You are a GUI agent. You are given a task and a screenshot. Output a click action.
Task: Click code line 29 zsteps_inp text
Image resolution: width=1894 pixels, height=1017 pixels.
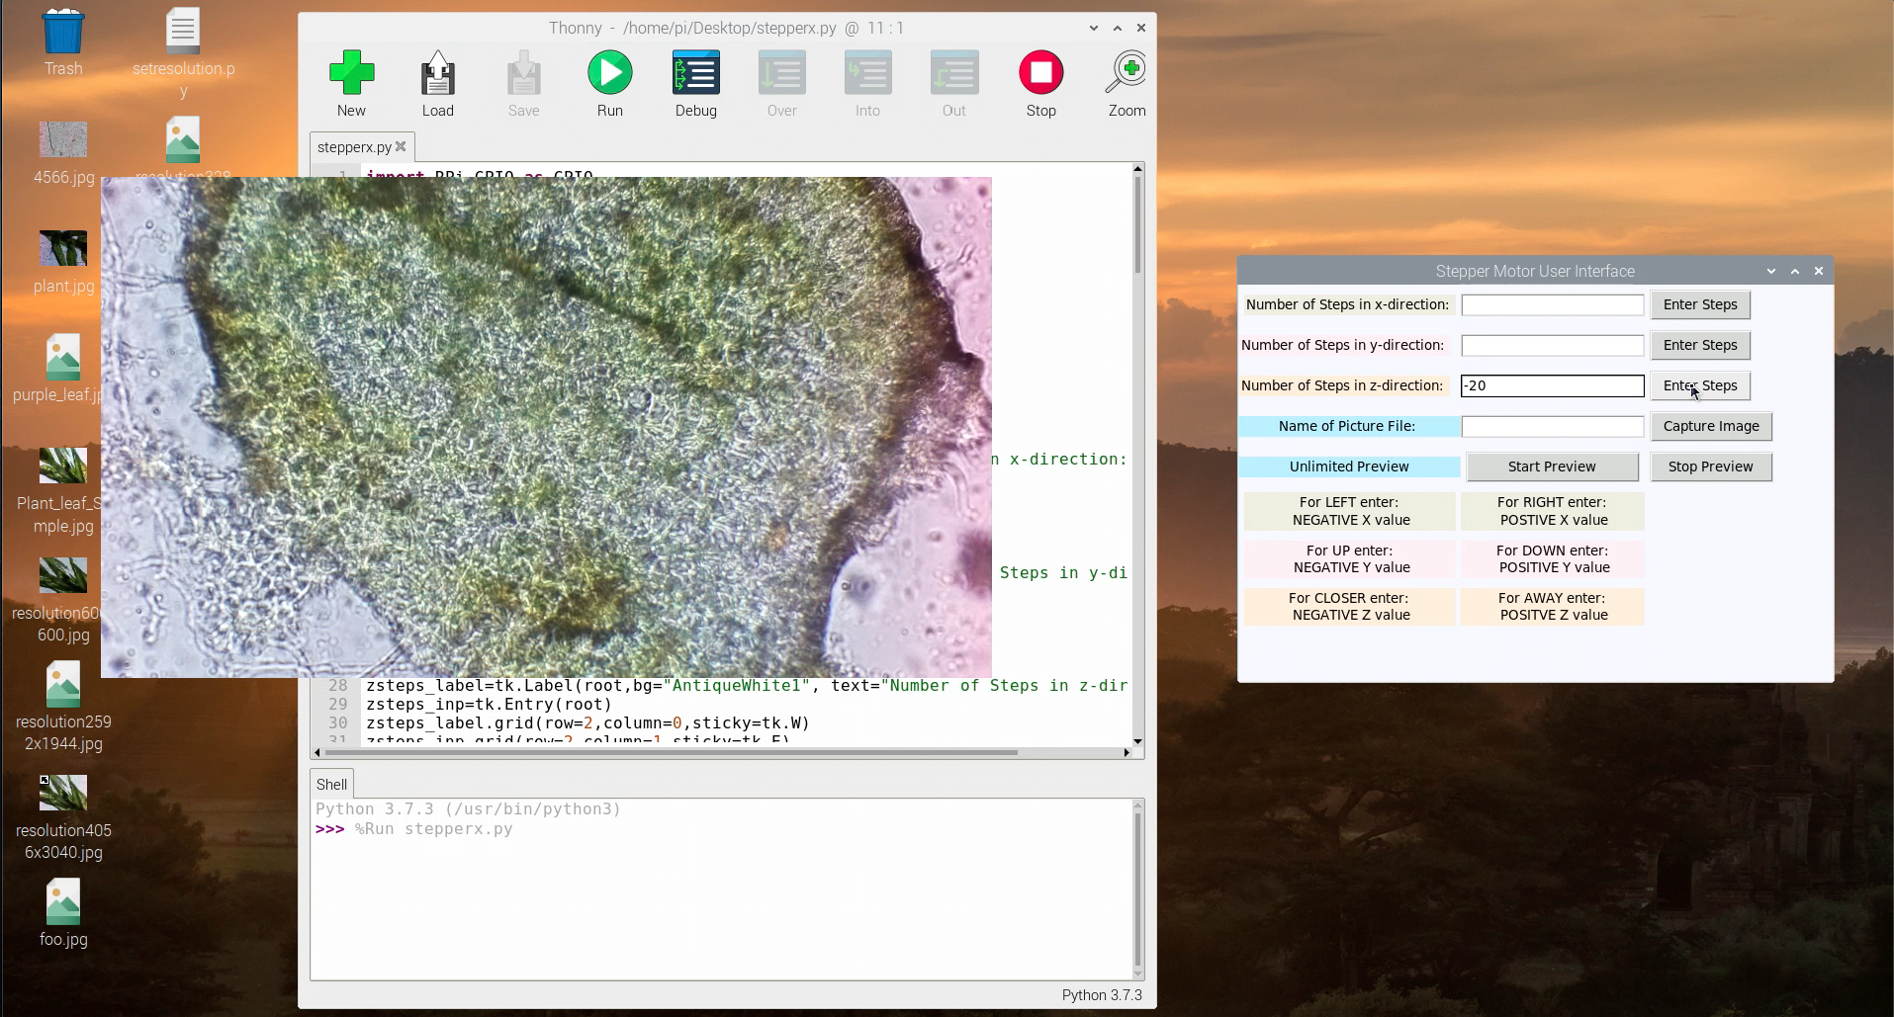489,704
